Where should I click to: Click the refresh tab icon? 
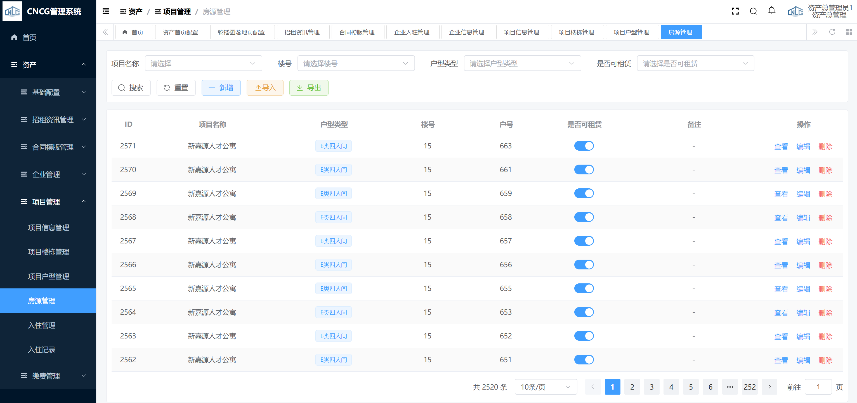(x=832, y=32)
